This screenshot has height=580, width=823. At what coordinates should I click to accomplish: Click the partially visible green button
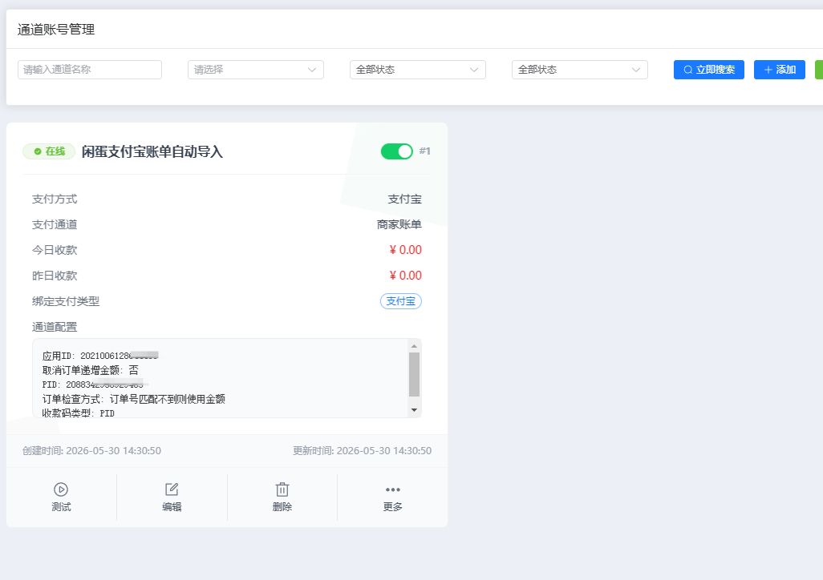tap(819, 70)
